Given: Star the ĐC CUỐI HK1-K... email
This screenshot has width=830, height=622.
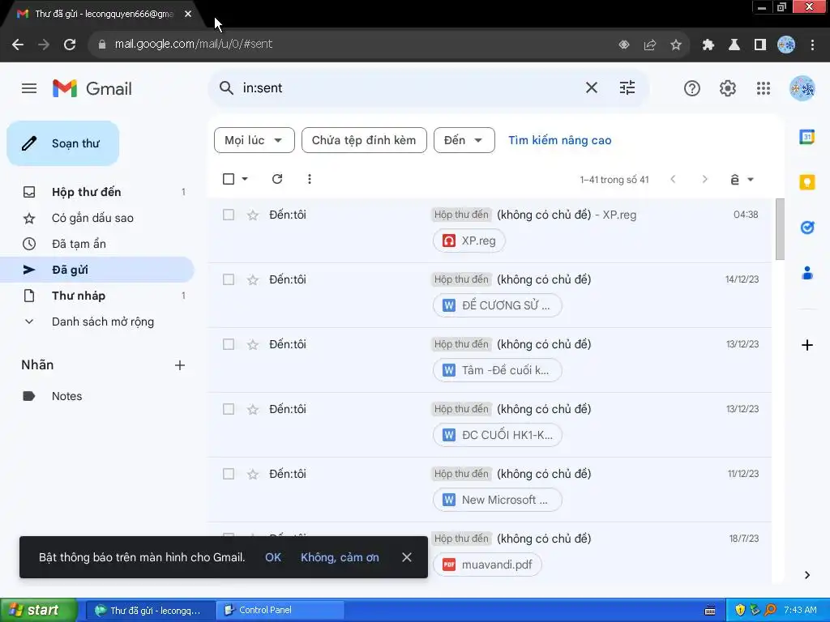Looking at the screenshot, I should click(x=253, y=409).
